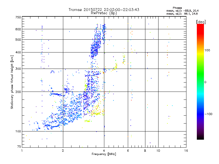Click the x-axis tick label '16'
Image resolution: width=219 pixels, height=164 pixels.
(186, 151)
